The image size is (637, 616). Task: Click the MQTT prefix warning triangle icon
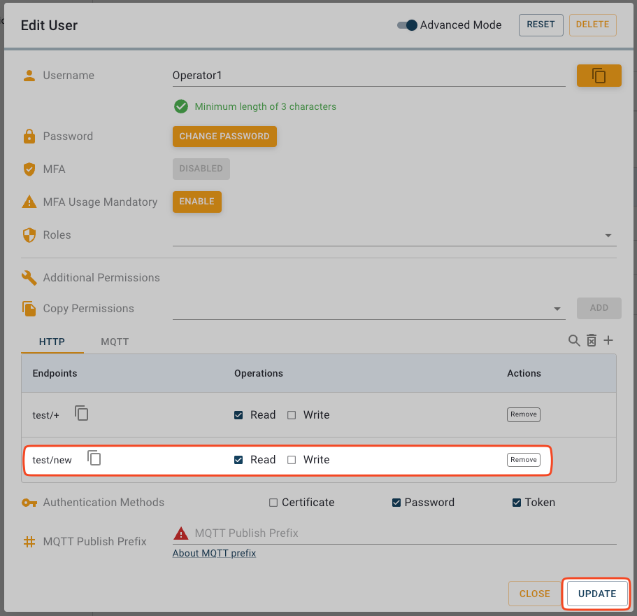(x=181, y=533)
